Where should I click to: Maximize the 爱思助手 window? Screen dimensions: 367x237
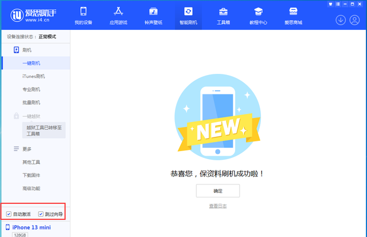tap(352, 4)
